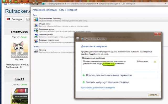Click the detected problem description row
The height and width of the screenshot is (104, 168).
(x=119, y=62)
